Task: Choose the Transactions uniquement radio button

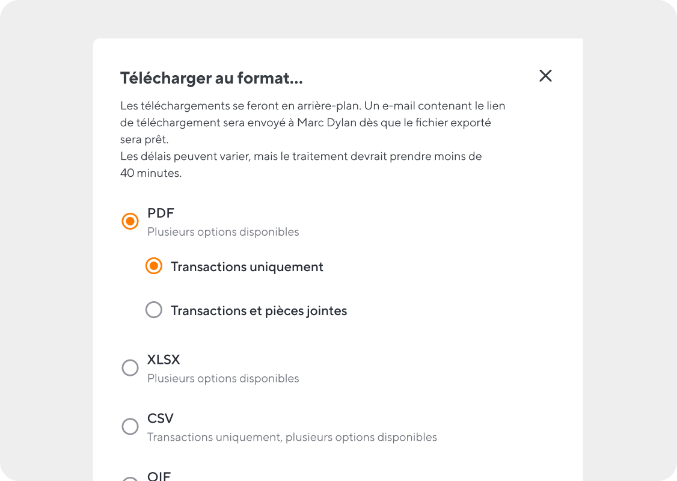Action: (x=154, y=266)
